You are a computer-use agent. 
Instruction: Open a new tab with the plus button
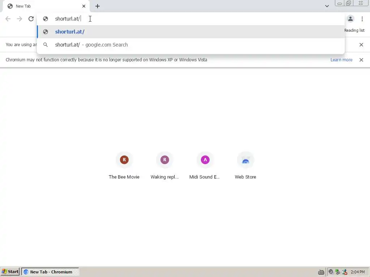(x=98, y=6)
